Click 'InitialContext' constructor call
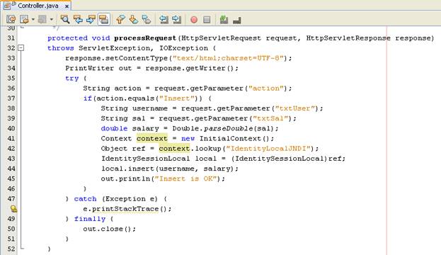Viewport: 441px width, 255px height. click(x=230, y=138)
